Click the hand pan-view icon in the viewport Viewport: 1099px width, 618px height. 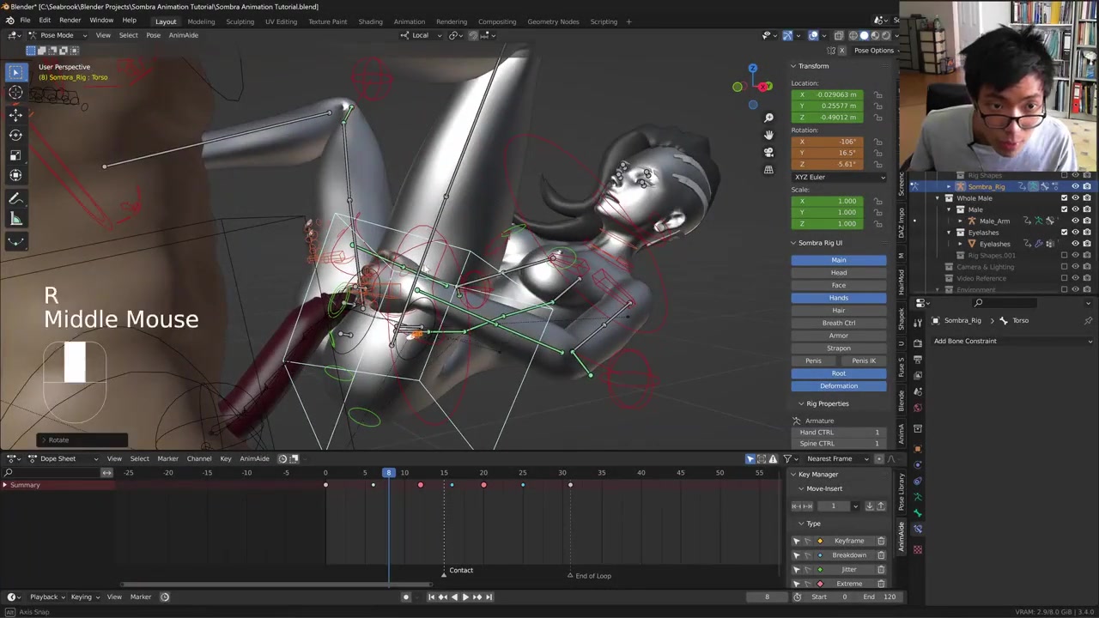[768, 135]
